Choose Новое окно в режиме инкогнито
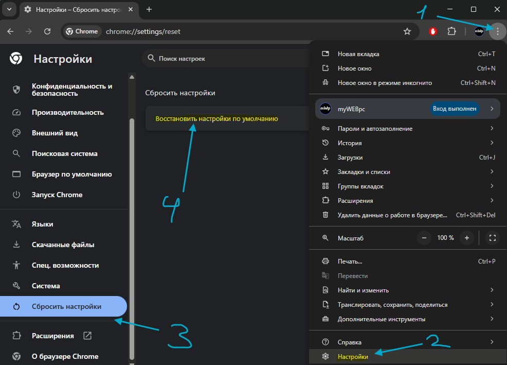 [x=385, y=82]
